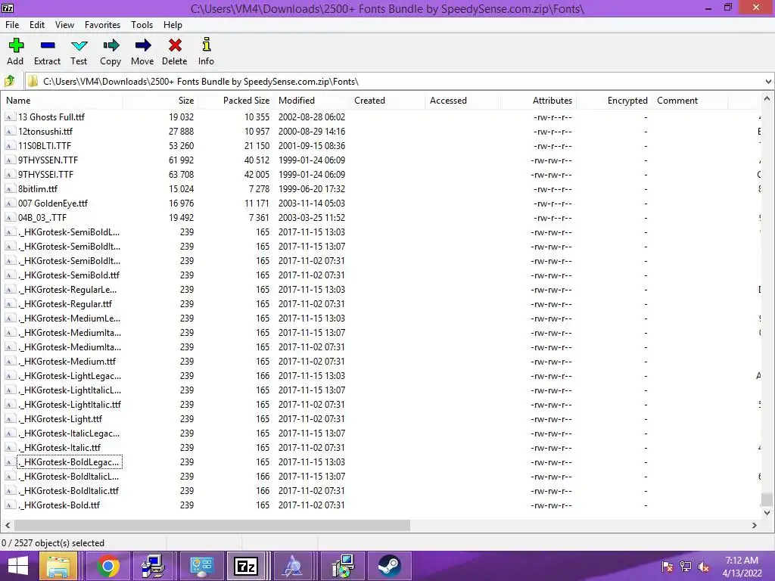The height and width of the screenshot is (581, 775).
Task: Activate 7-Zip taskbar button
Action: (x=246, y=566)
